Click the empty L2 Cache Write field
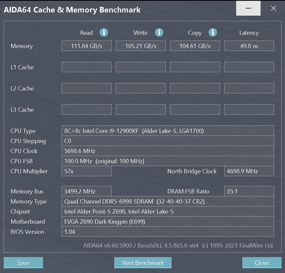This screenshot has width=285, height=273. (141, 88)
